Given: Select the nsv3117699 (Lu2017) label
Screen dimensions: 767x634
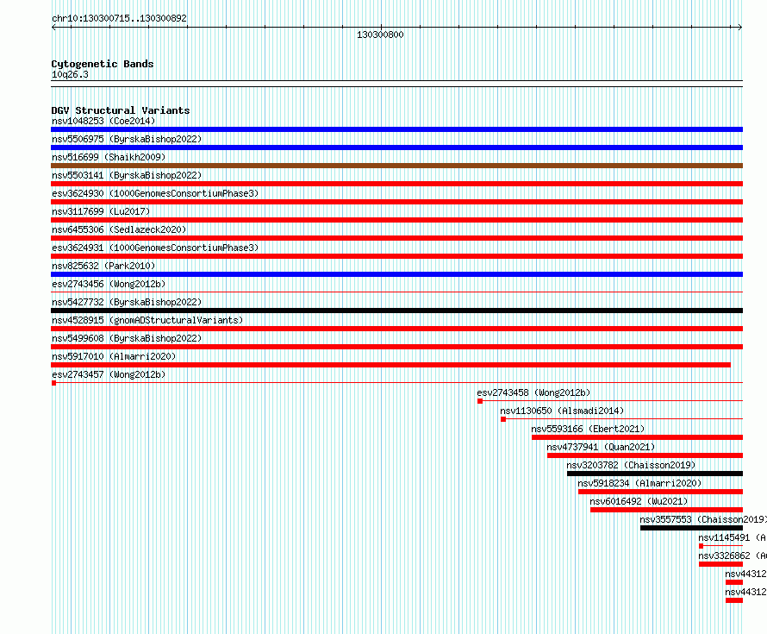Looking at the screenshot, I should pos(101,211).
